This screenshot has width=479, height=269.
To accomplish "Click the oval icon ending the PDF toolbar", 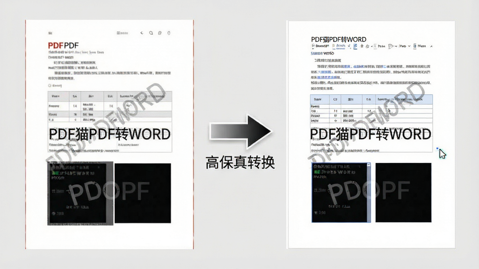I will [168, 33].
